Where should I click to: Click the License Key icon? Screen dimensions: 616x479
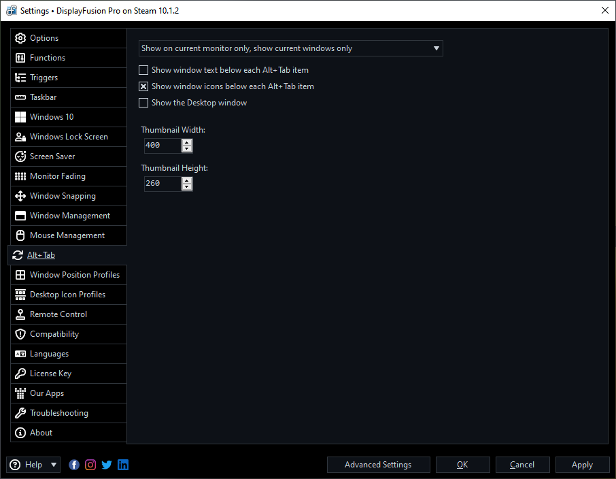tap(20, 374)
